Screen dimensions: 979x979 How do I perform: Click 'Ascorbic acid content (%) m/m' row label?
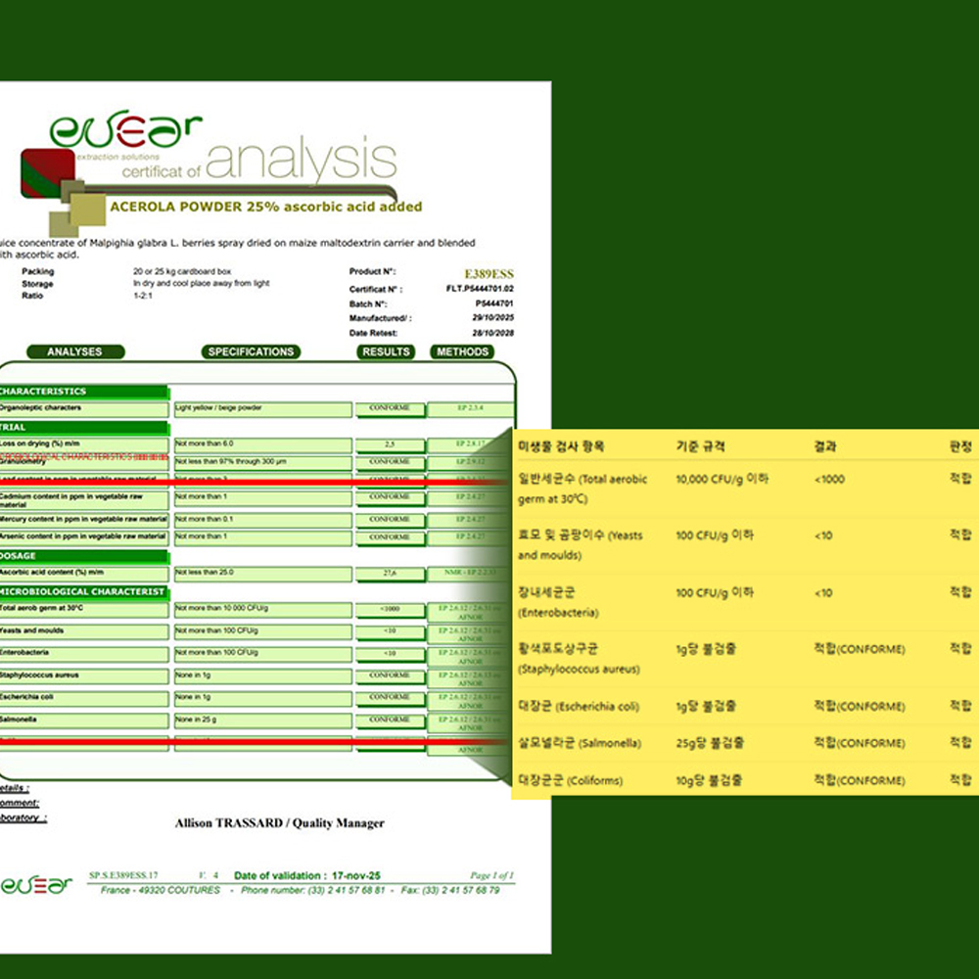tap(83, 573)
